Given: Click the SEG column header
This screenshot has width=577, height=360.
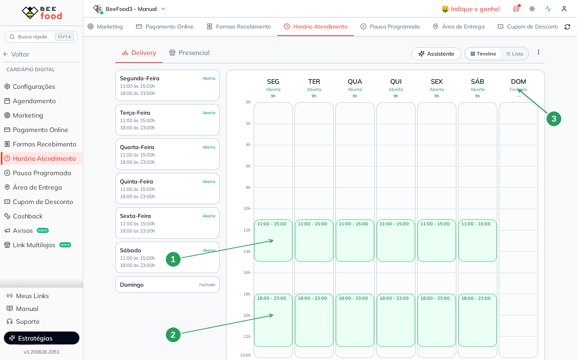Looking at the screenshot, I should 273,88.
